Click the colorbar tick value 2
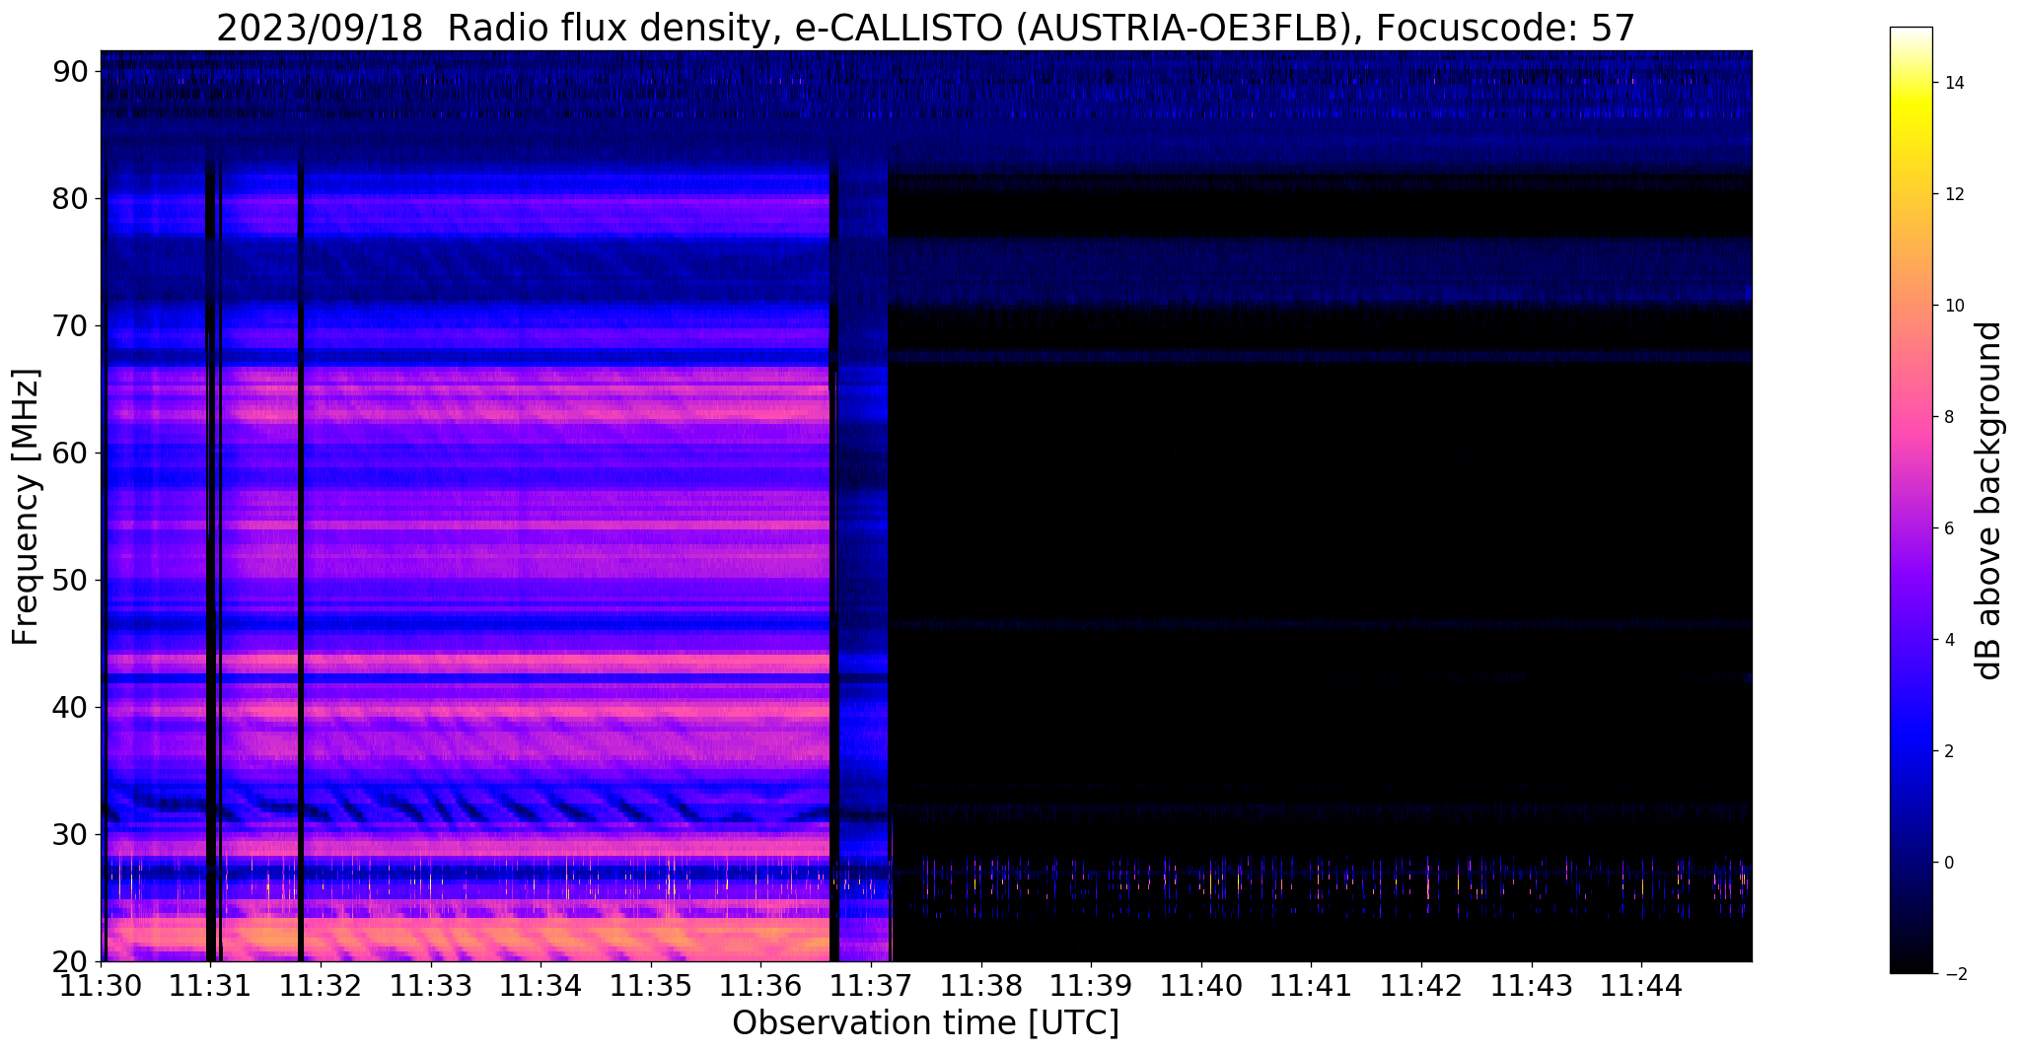The image size is (2019, 1052). point(1948,751)
